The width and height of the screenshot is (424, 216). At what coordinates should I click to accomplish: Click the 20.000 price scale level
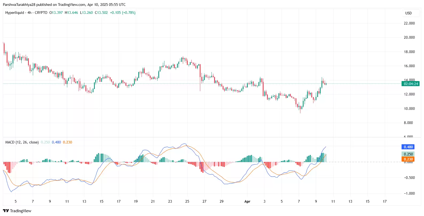409,37
